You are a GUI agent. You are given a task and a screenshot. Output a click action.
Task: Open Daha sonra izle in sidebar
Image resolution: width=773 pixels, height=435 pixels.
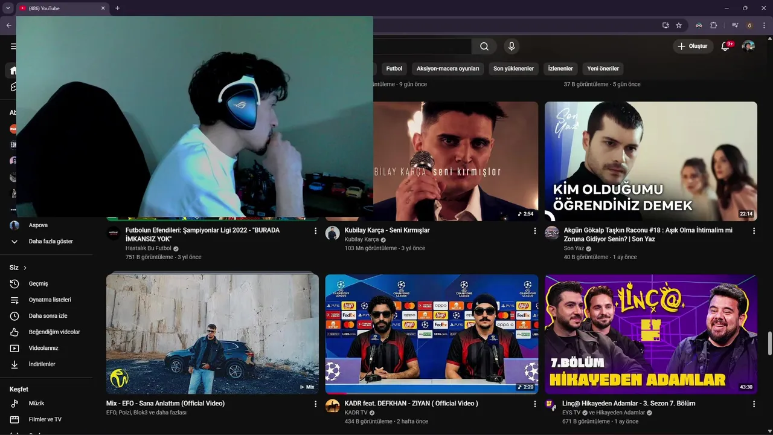47,316
